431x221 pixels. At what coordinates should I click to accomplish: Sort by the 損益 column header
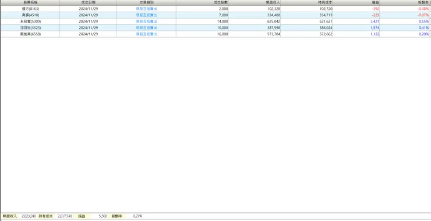[x=356, y=2]
